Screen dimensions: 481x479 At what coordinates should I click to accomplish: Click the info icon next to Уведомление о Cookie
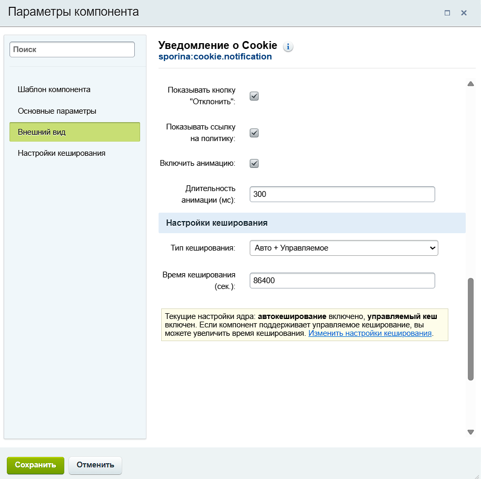point(288,47)
